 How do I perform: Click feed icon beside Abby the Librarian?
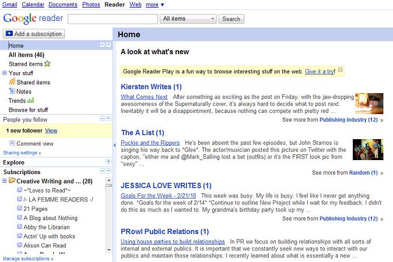point(20,226)
